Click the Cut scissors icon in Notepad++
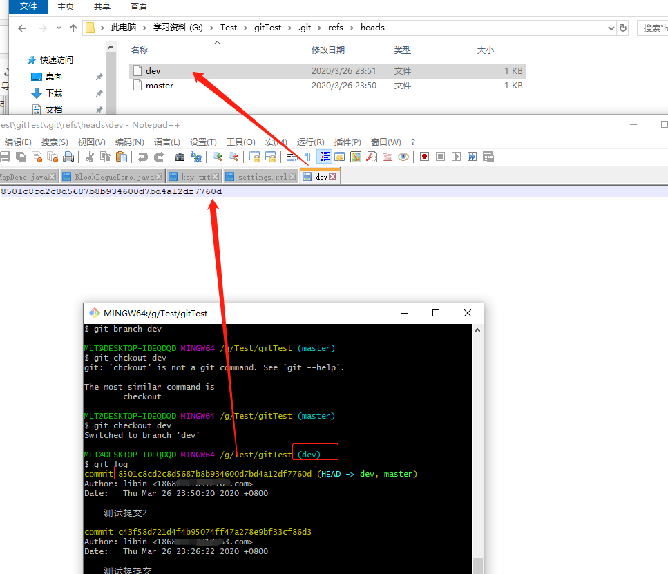 coord(90,157)
